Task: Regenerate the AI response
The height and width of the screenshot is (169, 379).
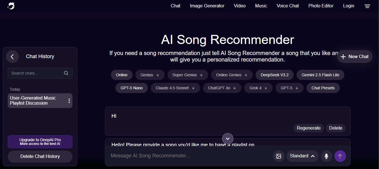Action: click(x=308, y=128)
